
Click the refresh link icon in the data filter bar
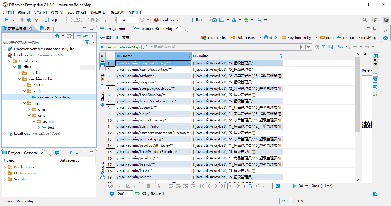point(341,47)
